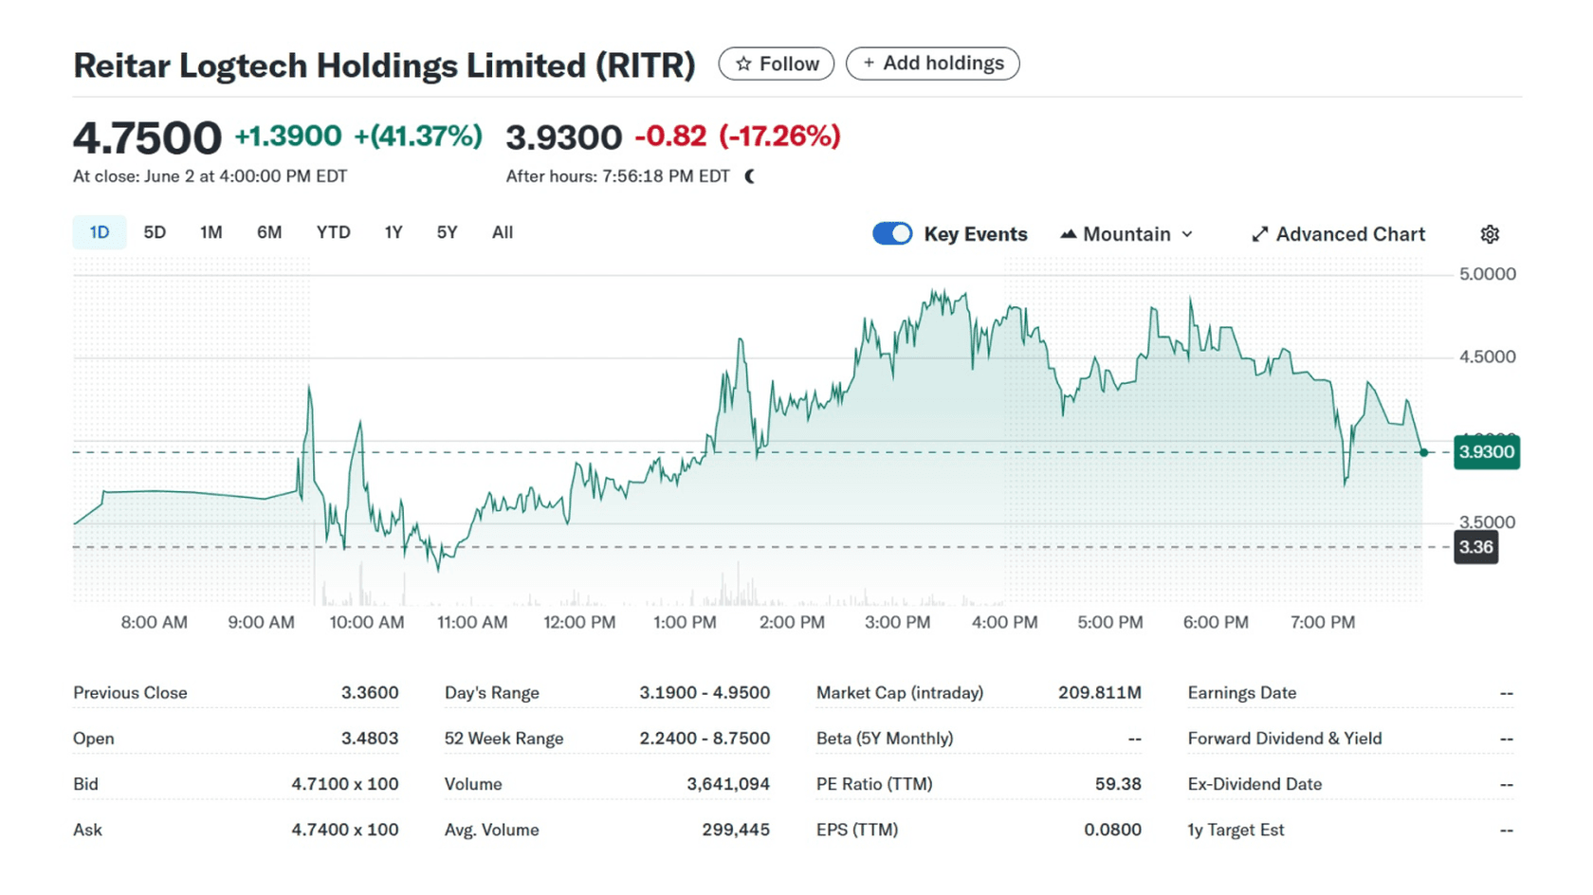Click the closing price 4.7500

click(147, 137)
